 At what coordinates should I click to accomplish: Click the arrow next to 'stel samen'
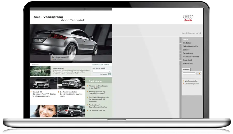[109, 74]
